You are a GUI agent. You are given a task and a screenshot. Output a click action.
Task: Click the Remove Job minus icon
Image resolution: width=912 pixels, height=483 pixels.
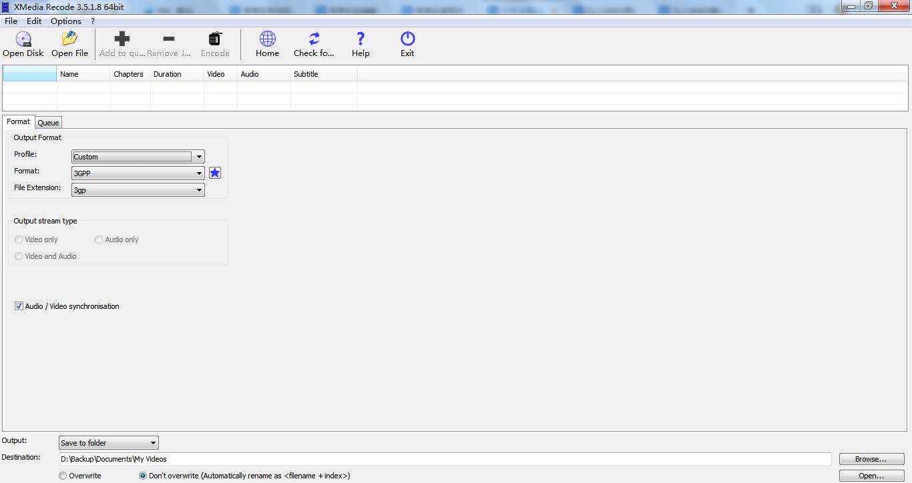click(x=169, y=39)
